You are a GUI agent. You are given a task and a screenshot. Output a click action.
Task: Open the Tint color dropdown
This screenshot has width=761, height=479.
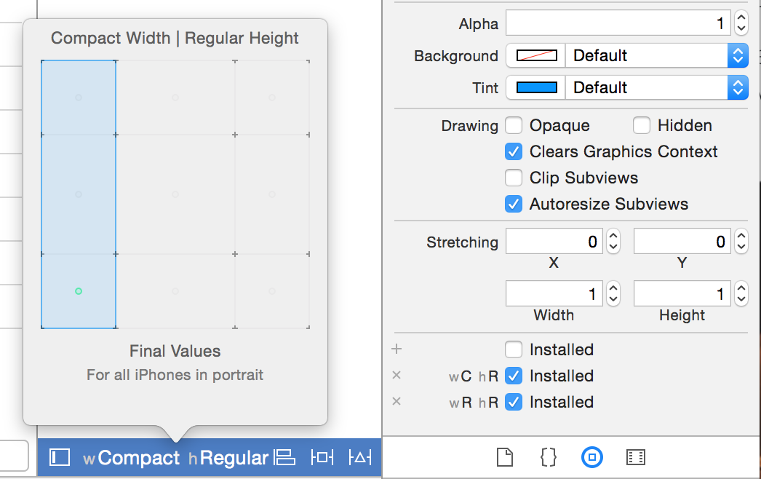[738, 87]
